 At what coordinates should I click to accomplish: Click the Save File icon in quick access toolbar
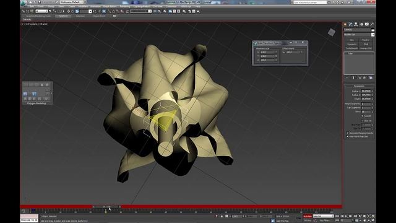pyautogui.click(x=40, y=2)
